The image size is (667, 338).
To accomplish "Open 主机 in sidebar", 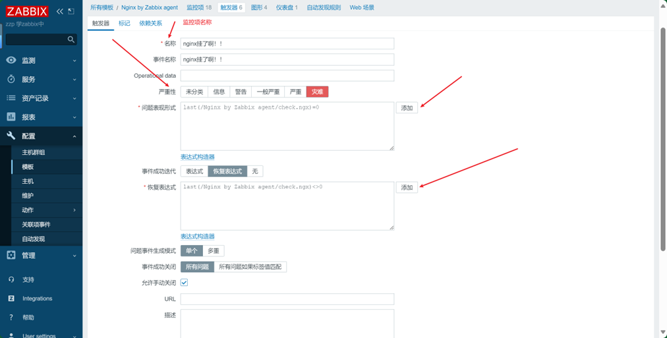I will (28, 181).
